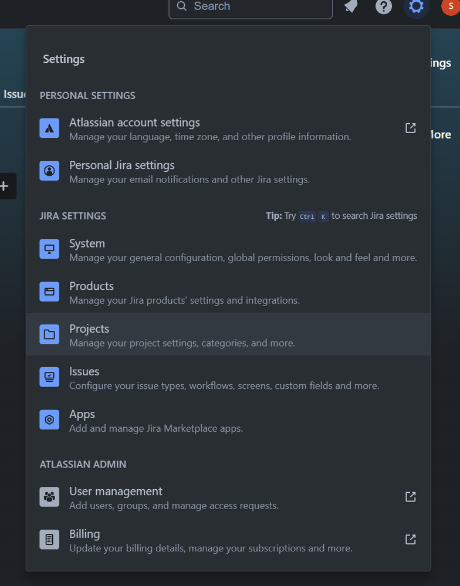The height and width of the screenshot is (586, 460).
Task: Click 'Manage your Jira products' settings' description
Action: click(185, 300)
